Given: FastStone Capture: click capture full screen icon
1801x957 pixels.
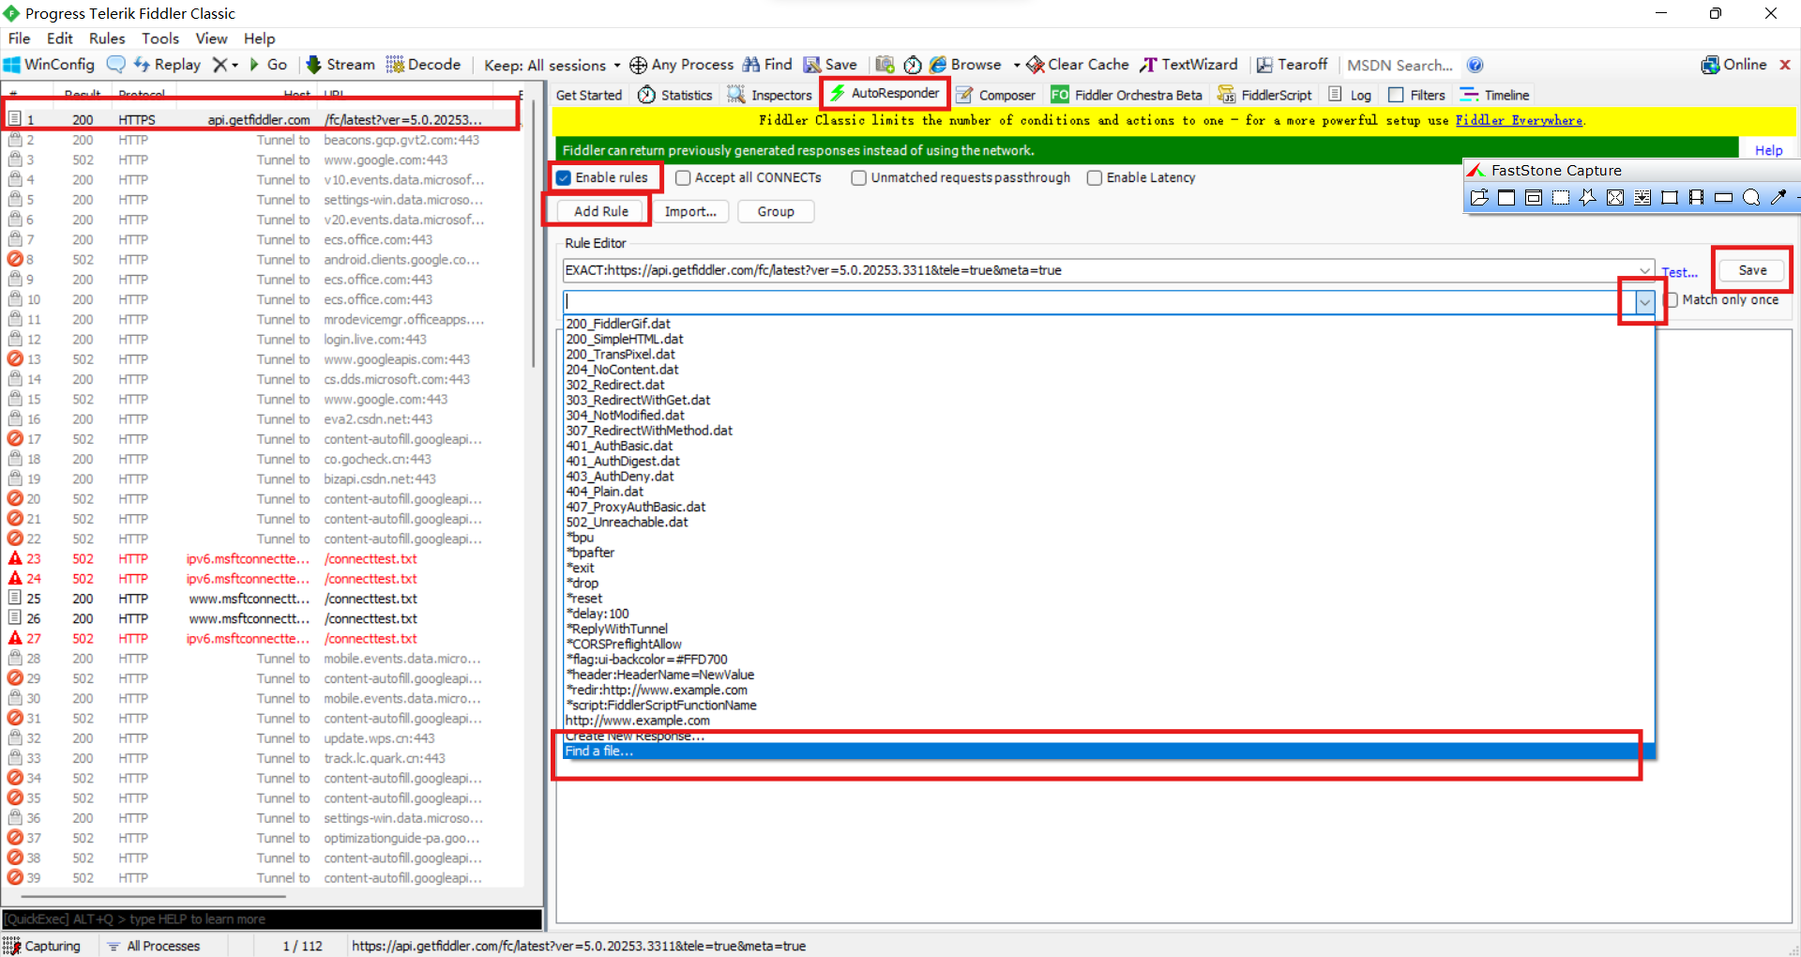Looking at the screenshot, I should coord(1615,197).
